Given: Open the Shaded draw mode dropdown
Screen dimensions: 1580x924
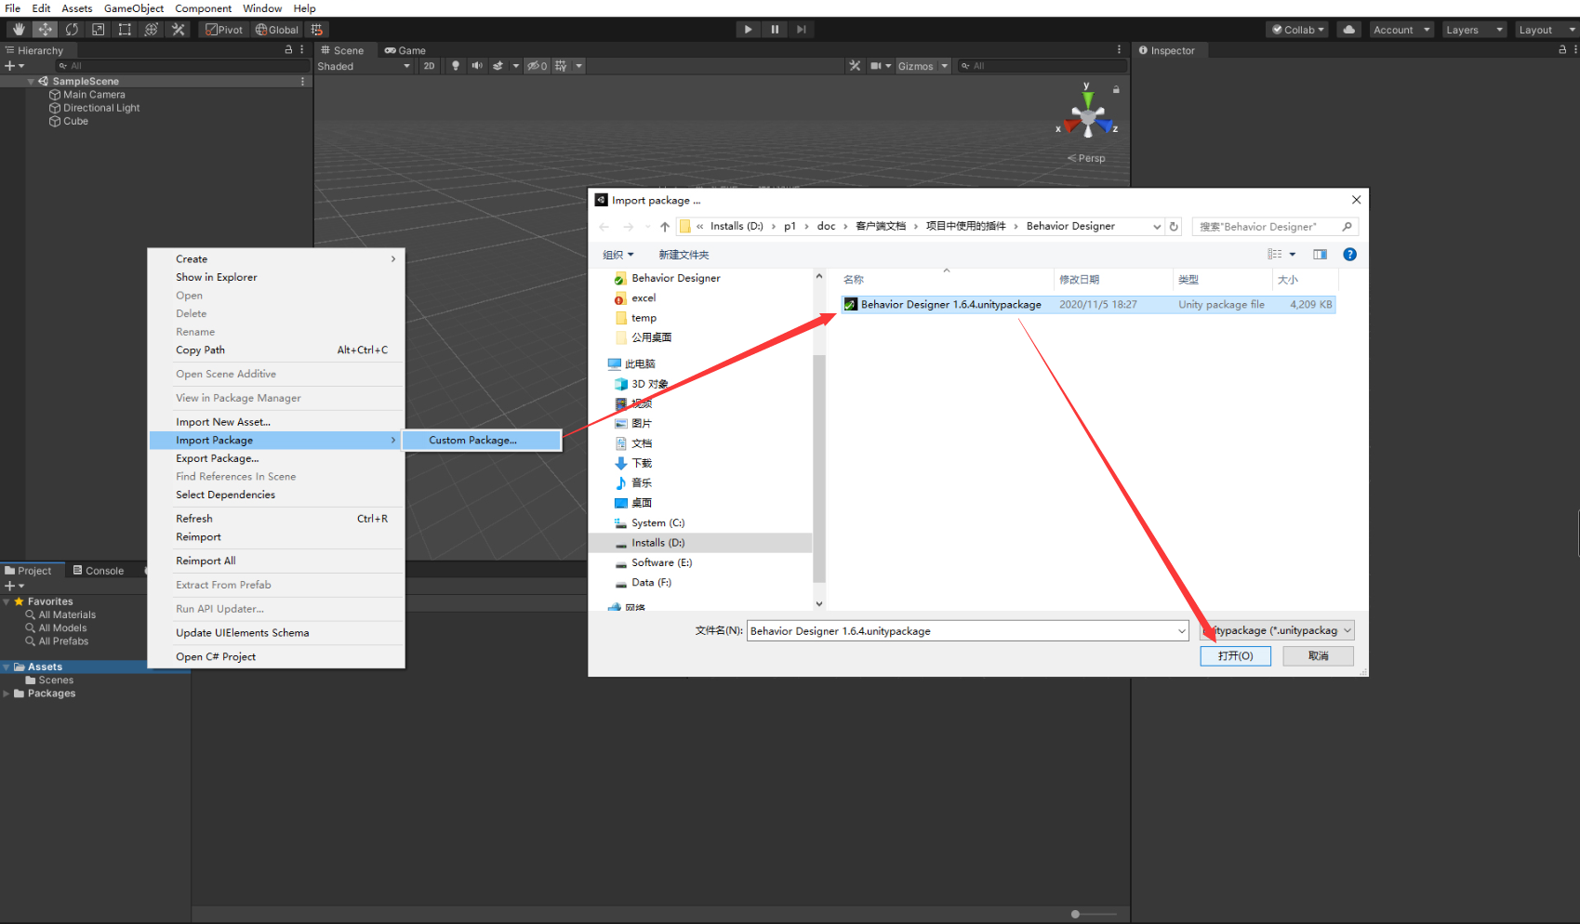Looking at the screenshot, I should point(363,65).
